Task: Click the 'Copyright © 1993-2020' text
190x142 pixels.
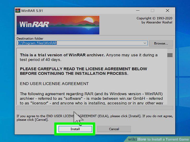Action: 155,18
